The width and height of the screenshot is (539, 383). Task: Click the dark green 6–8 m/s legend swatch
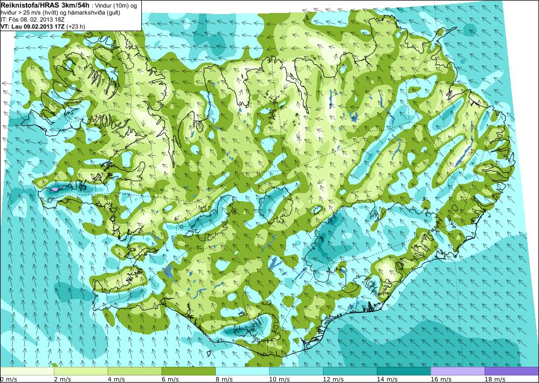click(x=189, y=371)
